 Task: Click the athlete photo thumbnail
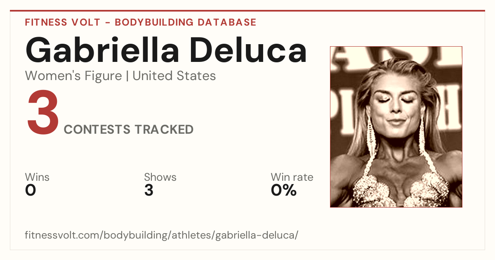click(396, 127)
